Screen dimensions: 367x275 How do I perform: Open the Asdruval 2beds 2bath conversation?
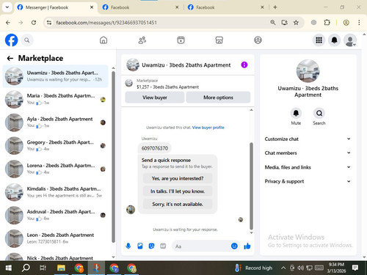[x=55, y=215]
